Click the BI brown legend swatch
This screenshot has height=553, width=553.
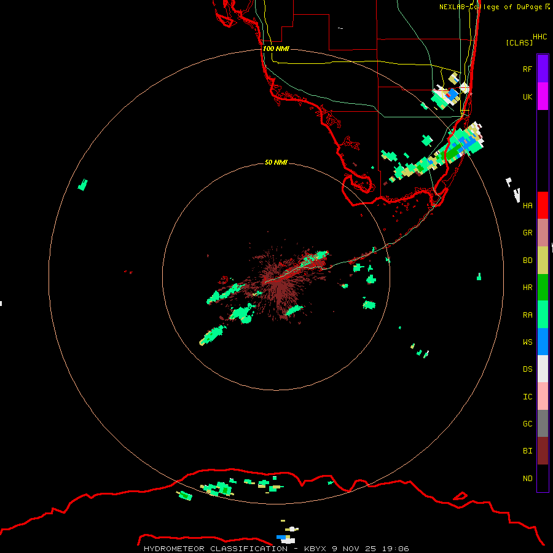(543, 451)
